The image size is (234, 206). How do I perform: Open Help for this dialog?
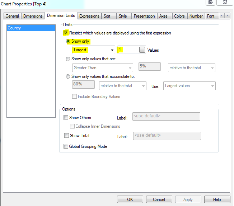[217, 200]
